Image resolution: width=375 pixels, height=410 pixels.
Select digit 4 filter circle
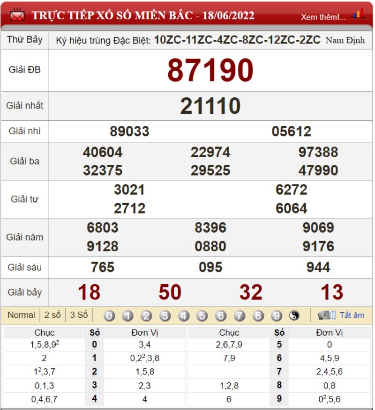pos(184,315)
